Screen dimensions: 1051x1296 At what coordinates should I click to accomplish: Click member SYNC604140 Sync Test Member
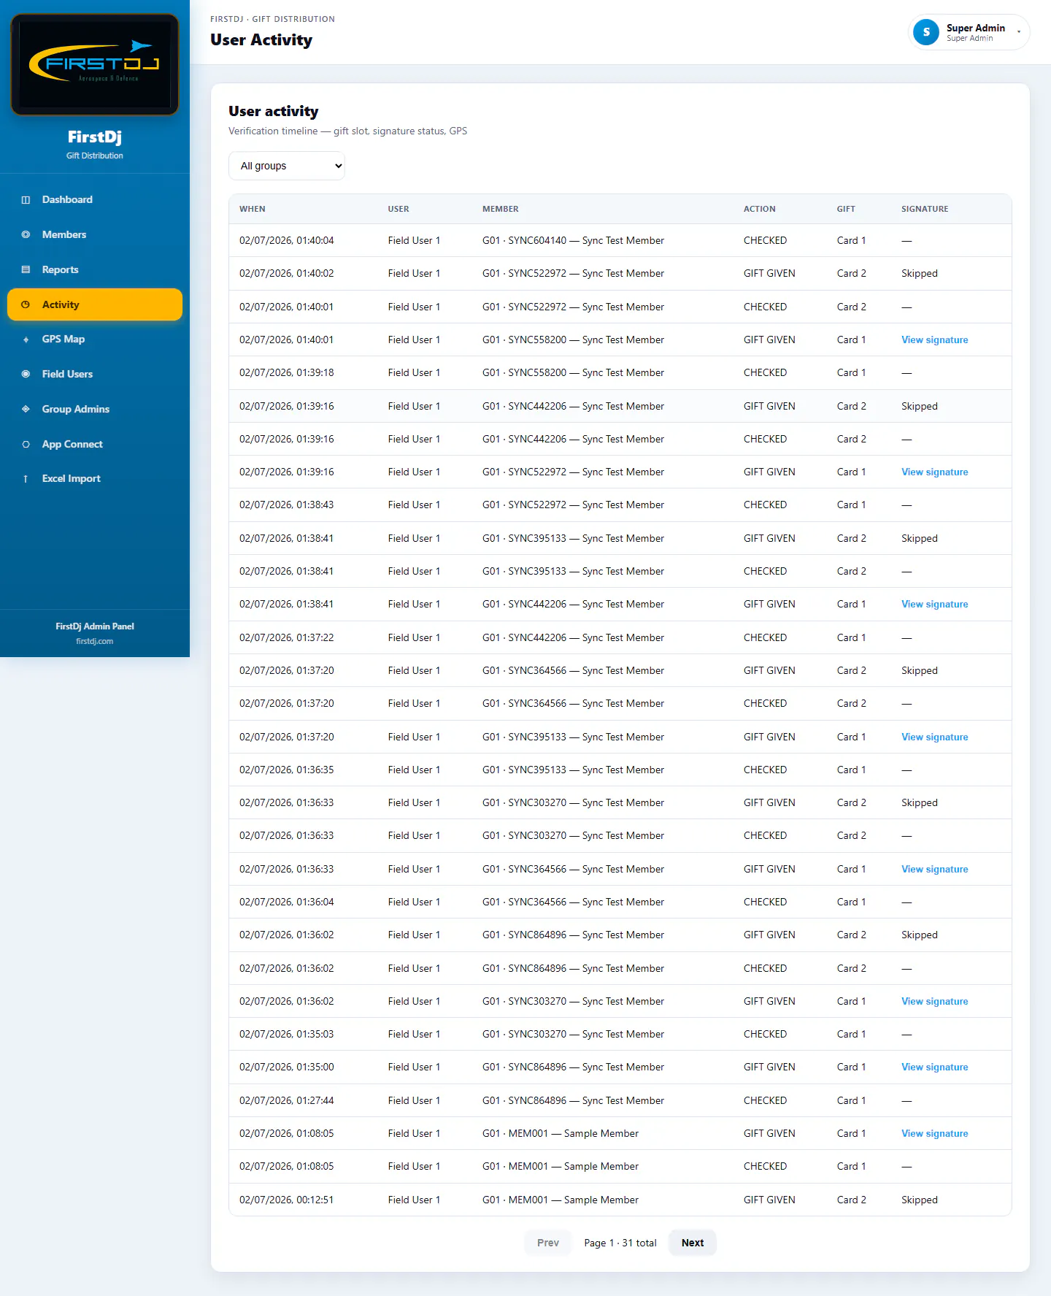point(573,241)
